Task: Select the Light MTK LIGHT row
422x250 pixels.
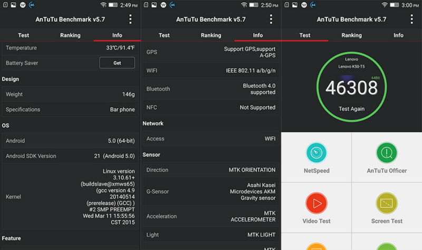Action: click(211, 235)
